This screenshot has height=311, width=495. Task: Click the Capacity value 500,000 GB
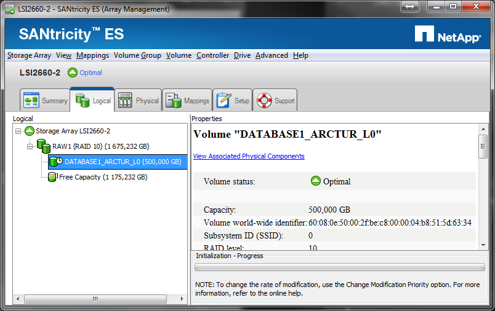329,210
